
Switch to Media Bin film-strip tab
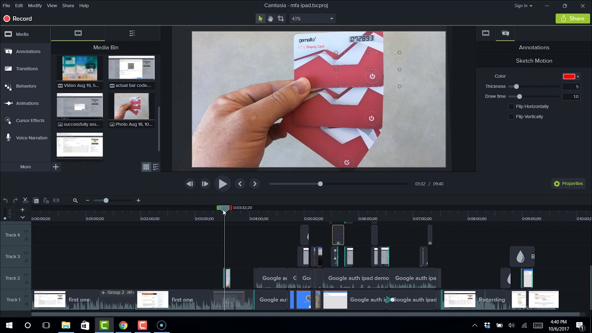pos(78,33)
